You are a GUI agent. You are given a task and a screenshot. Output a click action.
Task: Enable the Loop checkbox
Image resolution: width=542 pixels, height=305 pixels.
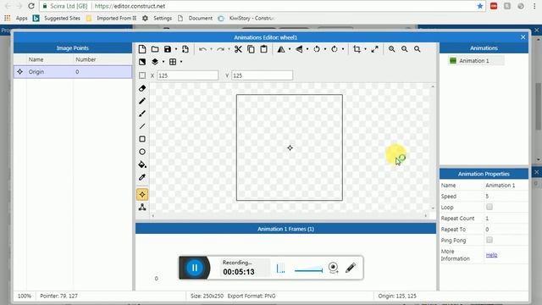[489, 207]
